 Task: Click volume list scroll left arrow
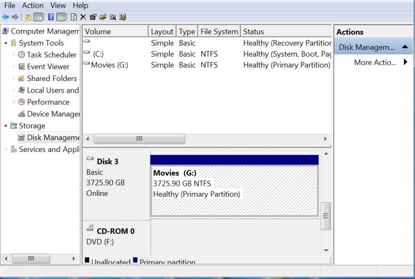pyautogui.click(x=88, y=139)
